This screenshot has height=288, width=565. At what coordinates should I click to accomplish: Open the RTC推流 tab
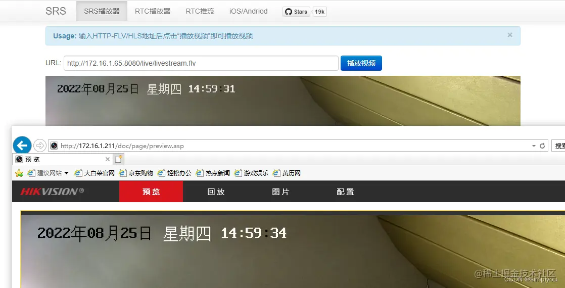pos(200,11)
